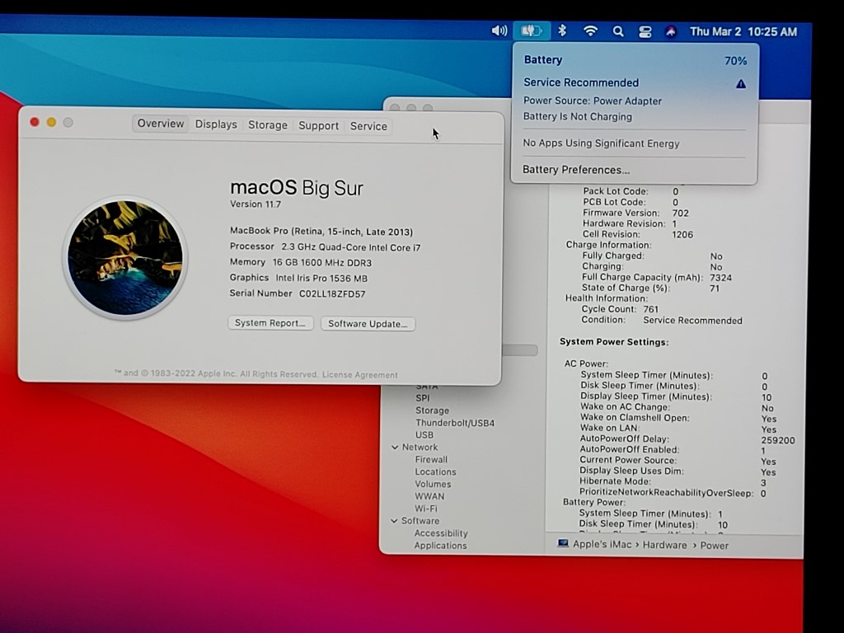Open Battery Preferences… from battery menu
This screenshot has width=844, height=633.
tap(576, 170)
